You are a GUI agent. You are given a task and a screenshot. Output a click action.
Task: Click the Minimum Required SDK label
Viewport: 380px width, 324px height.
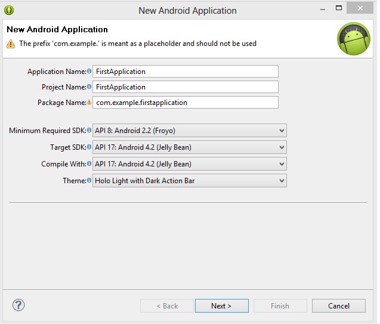[48, 130]
